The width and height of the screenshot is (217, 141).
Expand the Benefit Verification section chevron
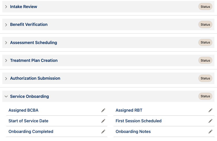click(x=6, y=25)
